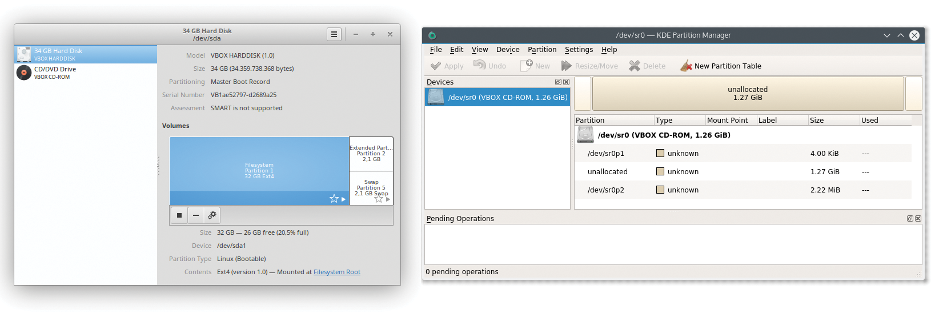
Task: Click 'SMART is not supported' assessment text
Action: click(246, 108)
